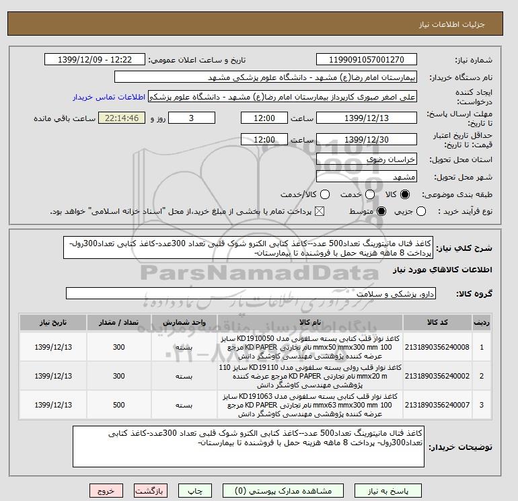518x501 pixels.
Task: Select the کالا radio button
Action: pyautogui.click(x=405, y=194)
